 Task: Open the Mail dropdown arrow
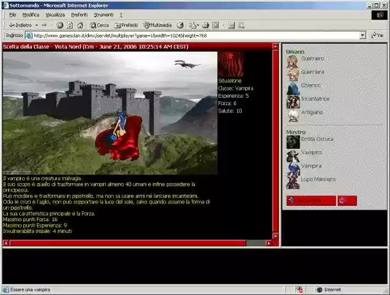pyautogui.click(x=197, y=25)
